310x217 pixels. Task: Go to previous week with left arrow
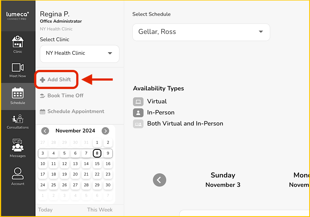(160, 180)
